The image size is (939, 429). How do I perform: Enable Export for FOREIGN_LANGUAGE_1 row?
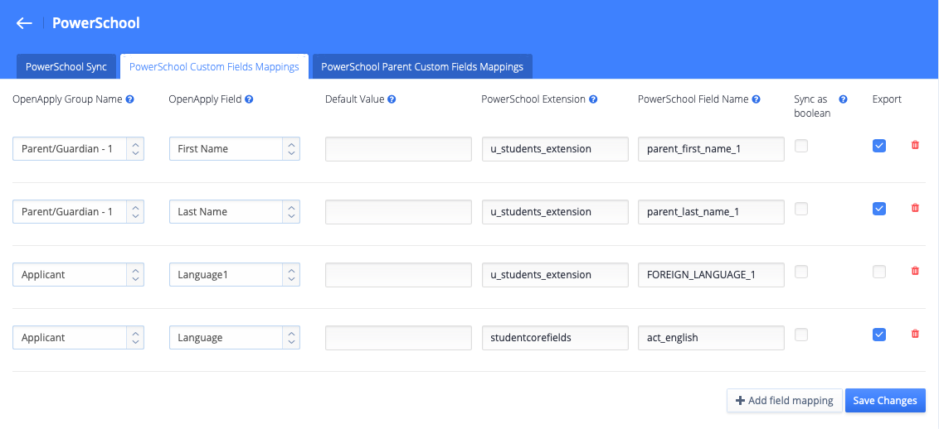tap(878, 272)
